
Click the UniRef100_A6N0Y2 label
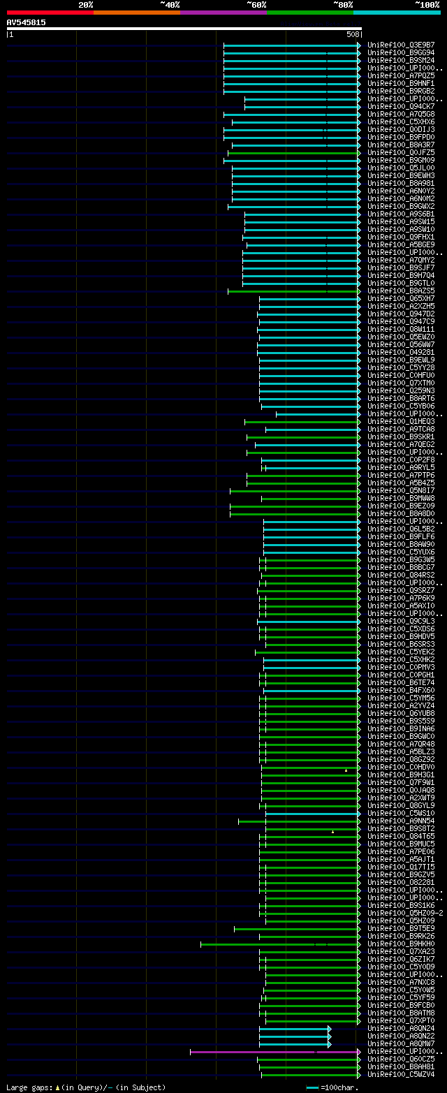pyautogui.click(x=401, y=191)
